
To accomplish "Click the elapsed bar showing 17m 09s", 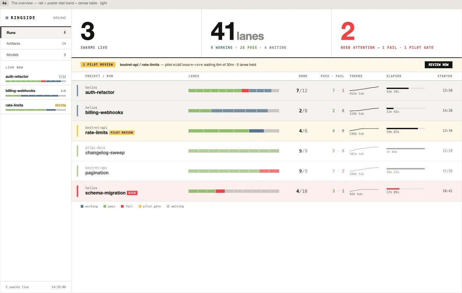I will (405, 189).
